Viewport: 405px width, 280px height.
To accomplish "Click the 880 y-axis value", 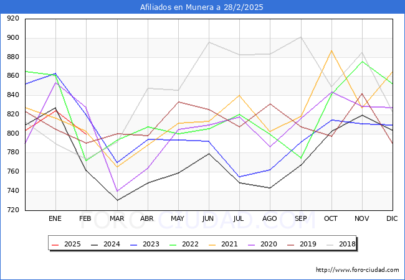I will click(13, 57).
